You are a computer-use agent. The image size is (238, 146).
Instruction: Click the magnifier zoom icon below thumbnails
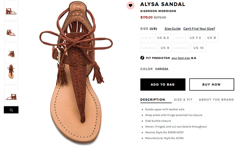point(11,110)
